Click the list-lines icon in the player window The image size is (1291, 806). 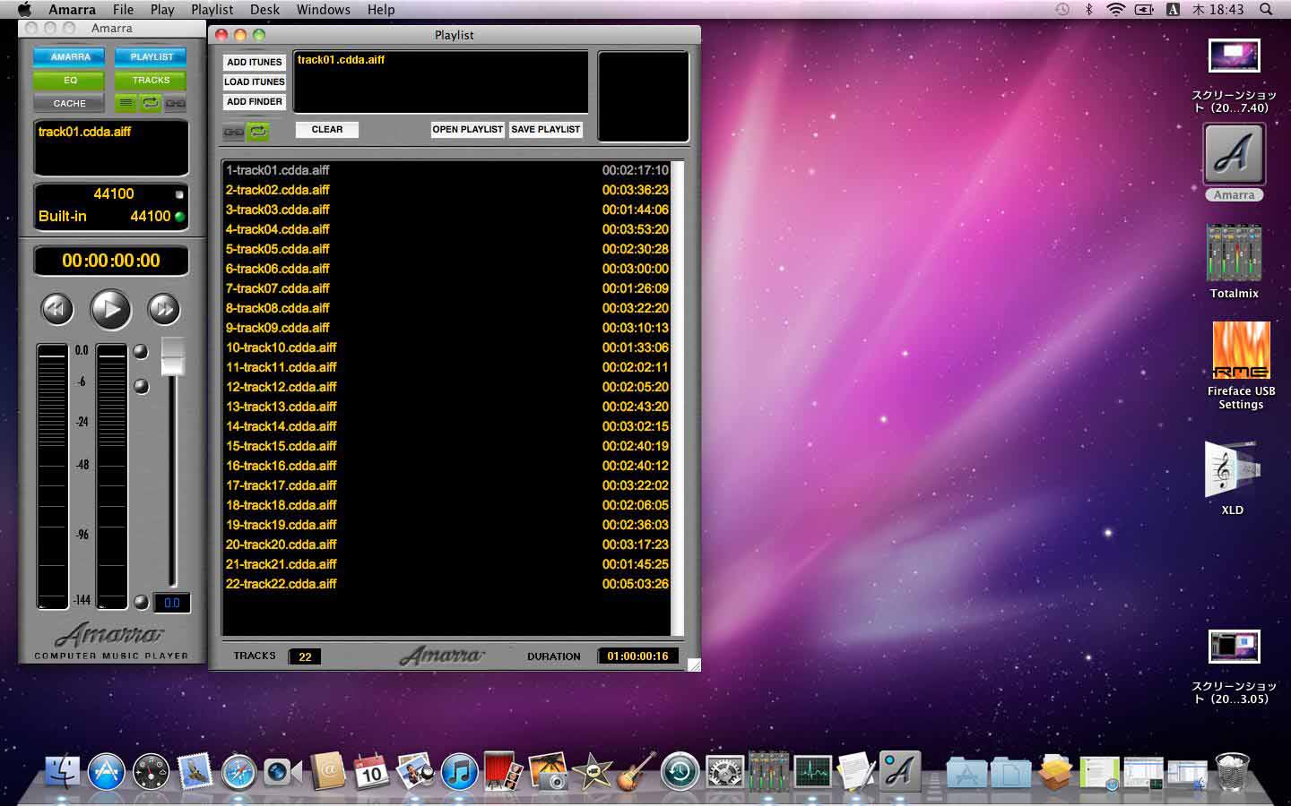[126, 103]
